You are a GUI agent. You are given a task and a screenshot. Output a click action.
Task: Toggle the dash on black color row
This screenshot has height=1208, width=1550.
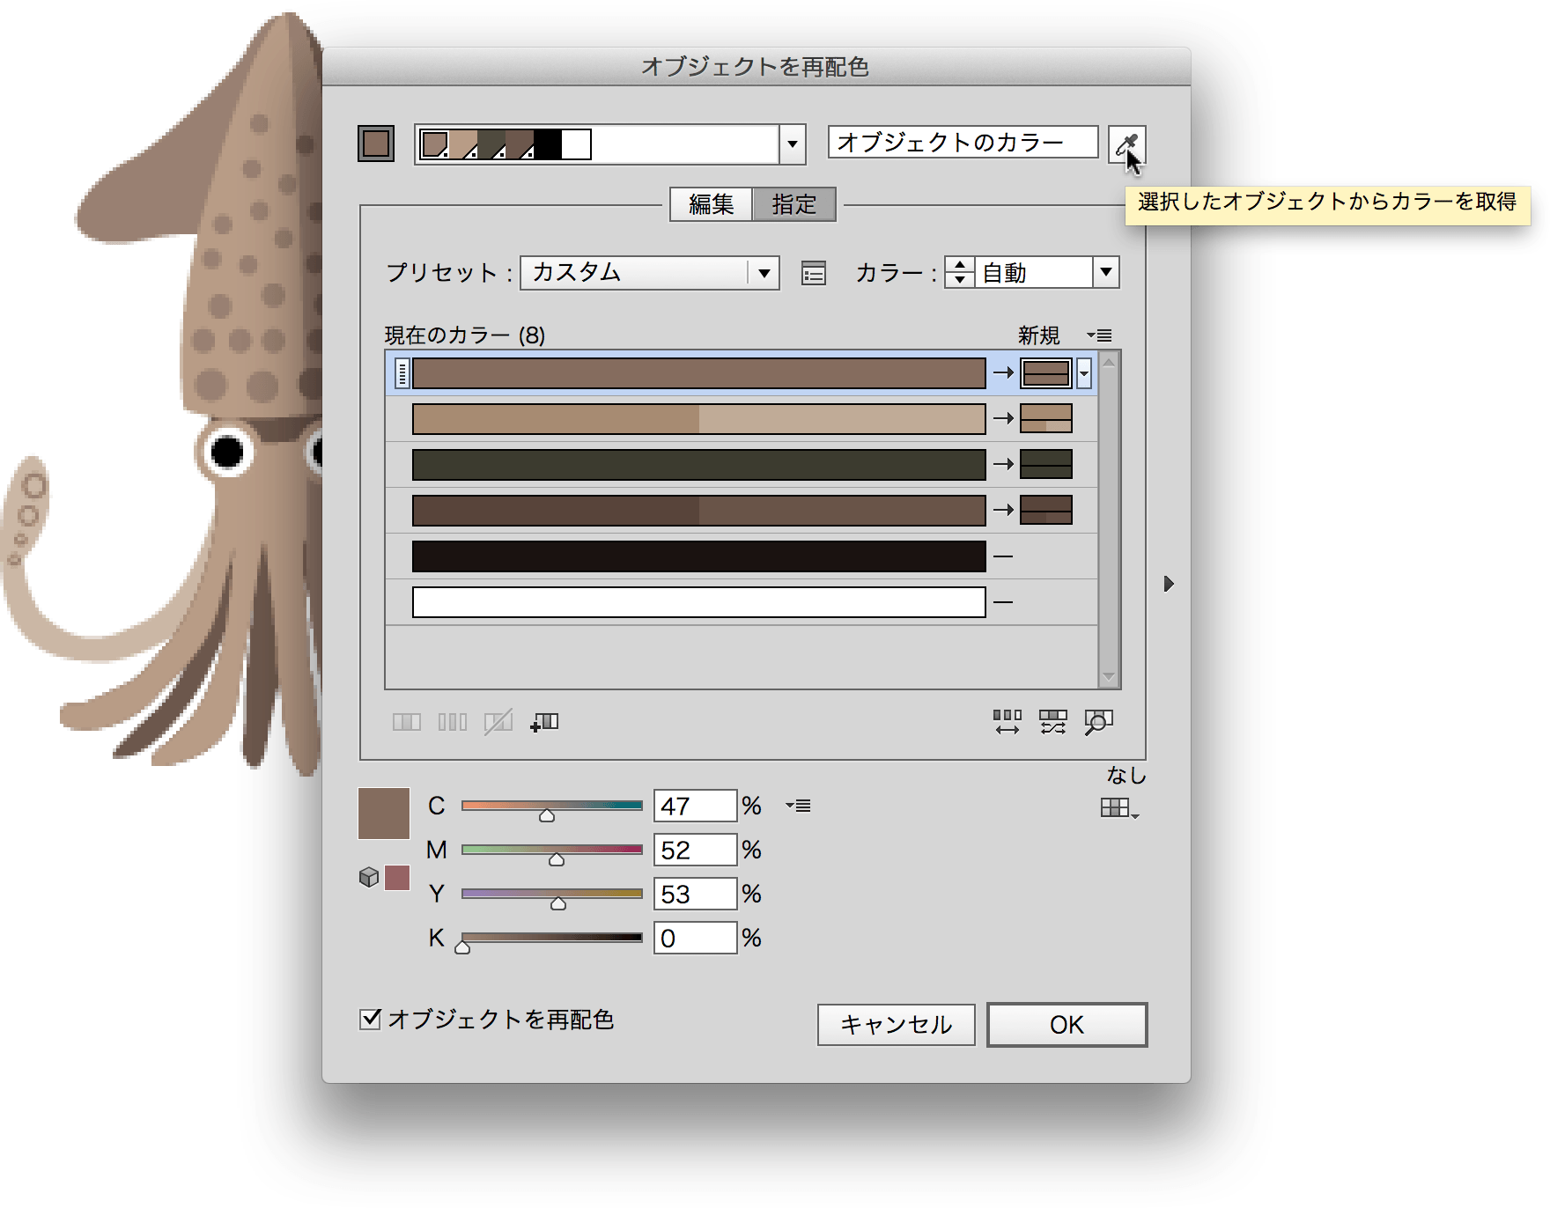click(x=1003, y=556)
